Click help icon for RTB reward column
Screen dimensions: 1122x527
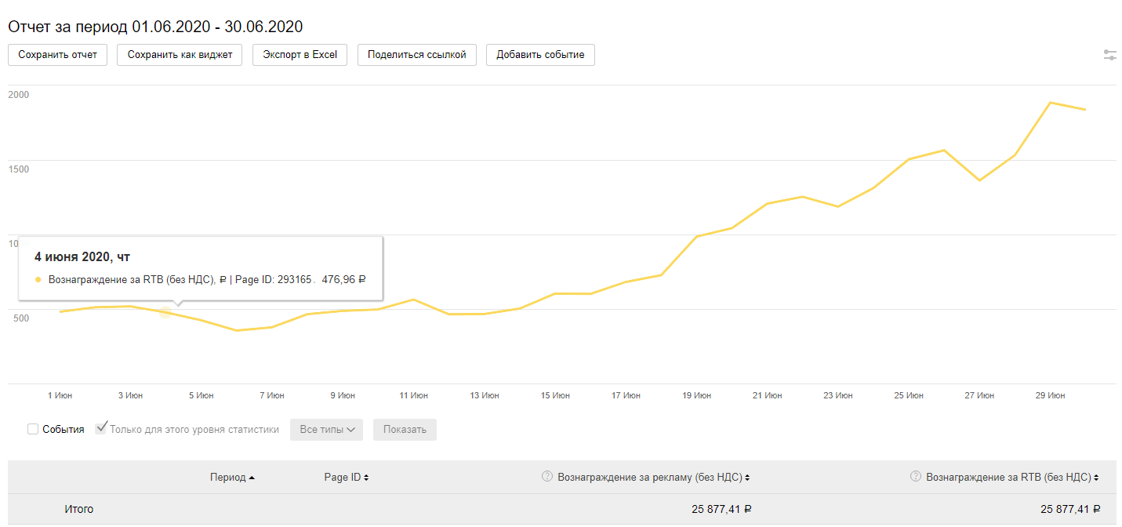[915, 476]
